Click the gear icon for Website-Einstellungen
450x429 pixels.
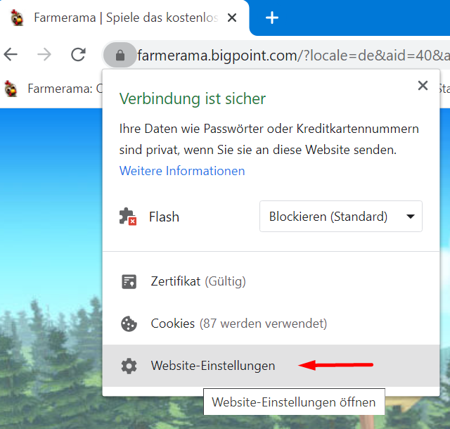click(129, 366)
